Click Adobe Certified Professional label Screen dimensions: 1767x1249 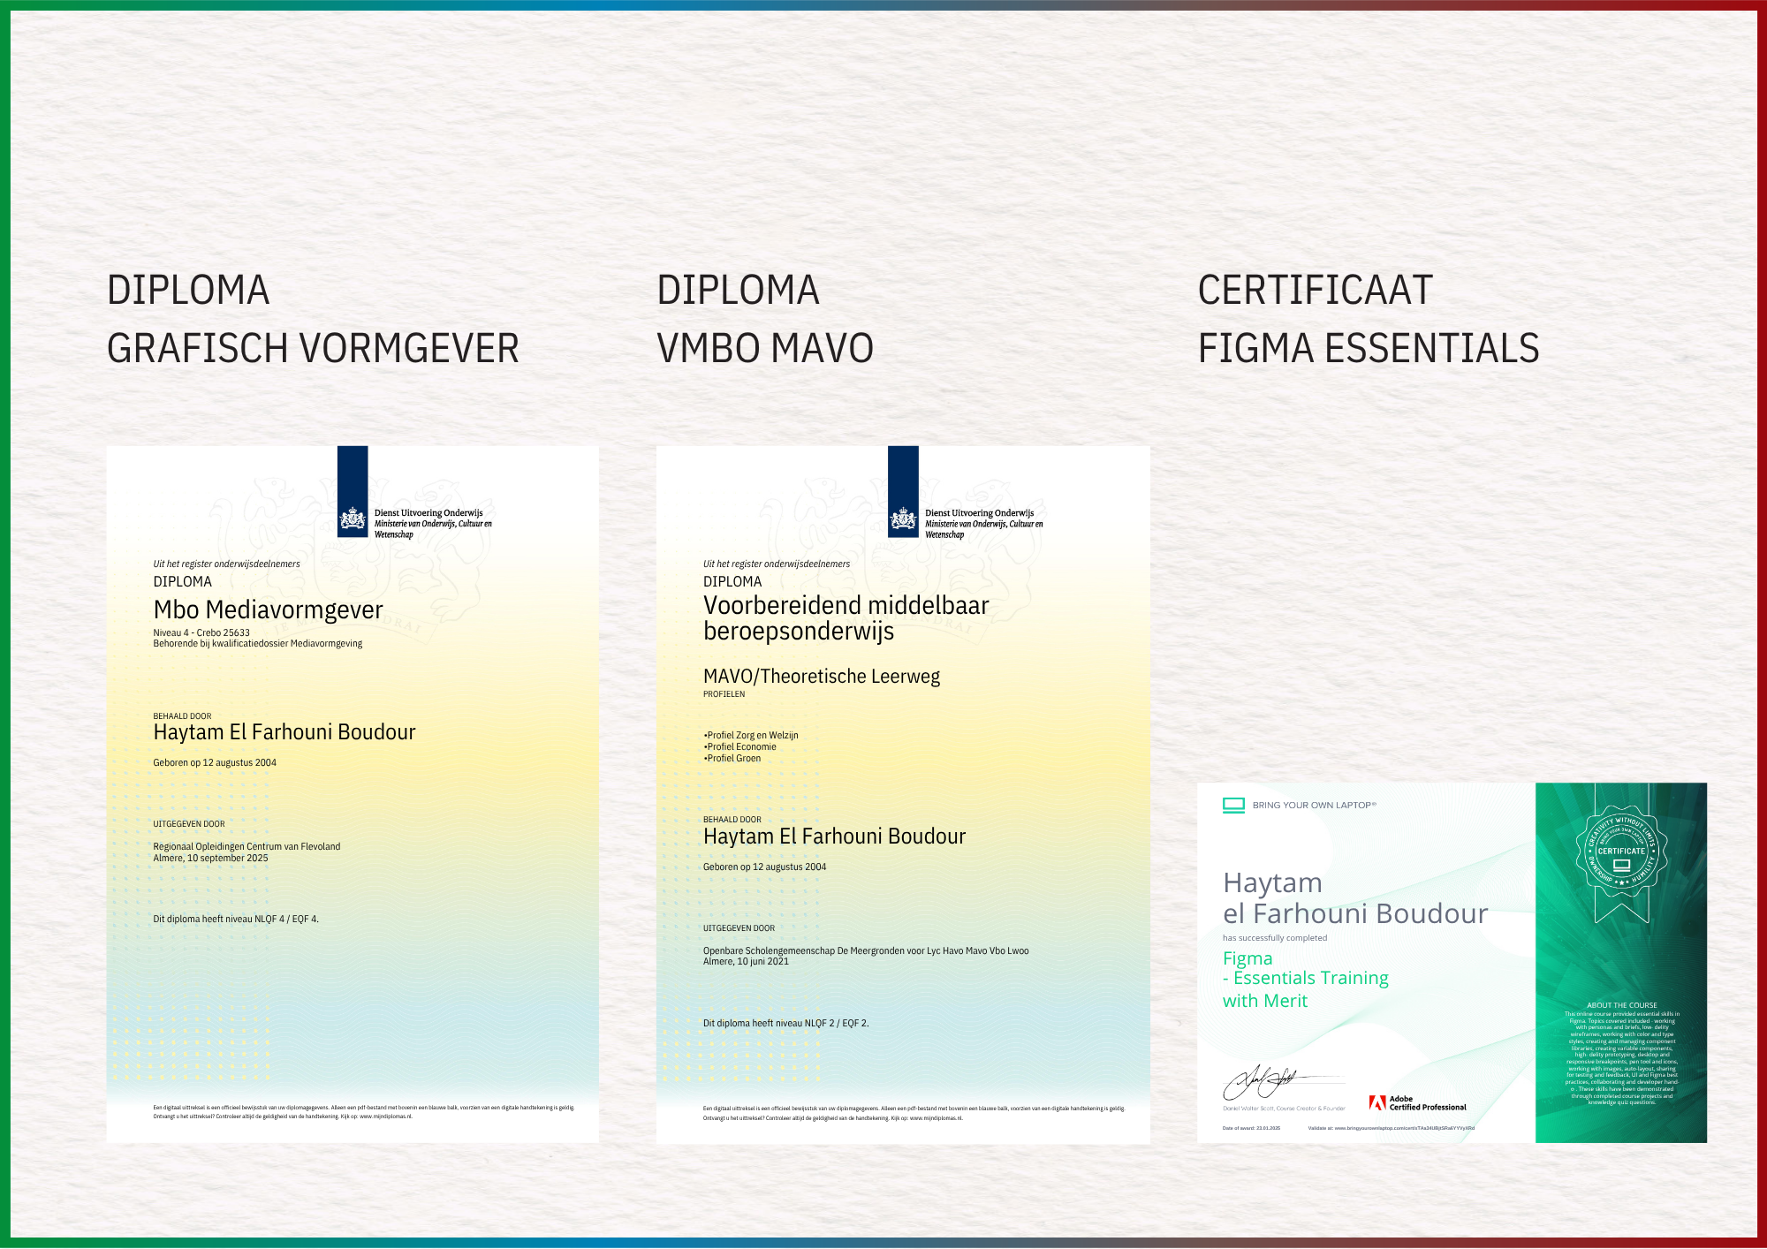(x=1427, y=1103)
